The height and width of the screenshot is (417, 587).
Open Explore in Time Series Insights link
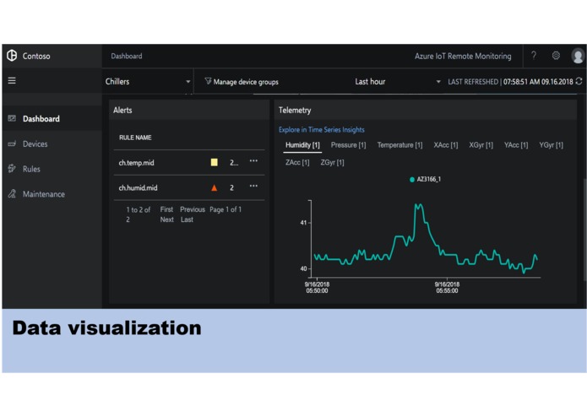321,130
